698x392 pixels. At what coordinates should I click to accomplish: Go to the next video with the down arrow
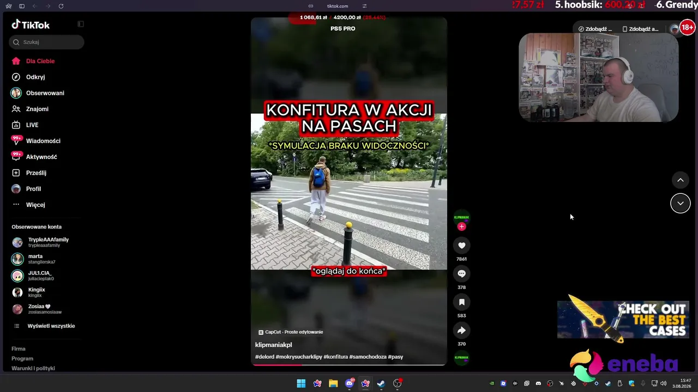click(680, 203)
